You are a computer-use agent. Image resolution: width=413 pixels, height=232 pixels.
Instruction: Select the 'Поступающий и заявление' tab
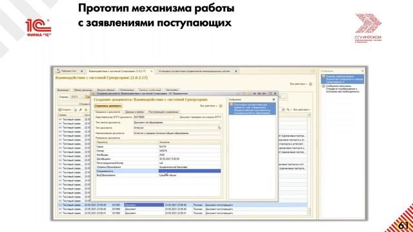[x=163, y=112]
